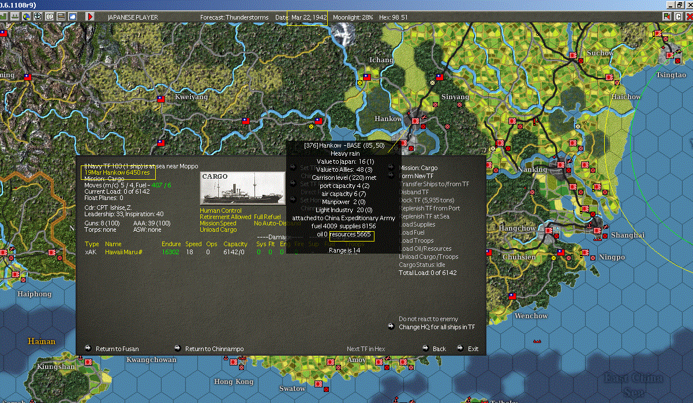Click the Name column header
The image size is (693, 403).
pos(113,244)
